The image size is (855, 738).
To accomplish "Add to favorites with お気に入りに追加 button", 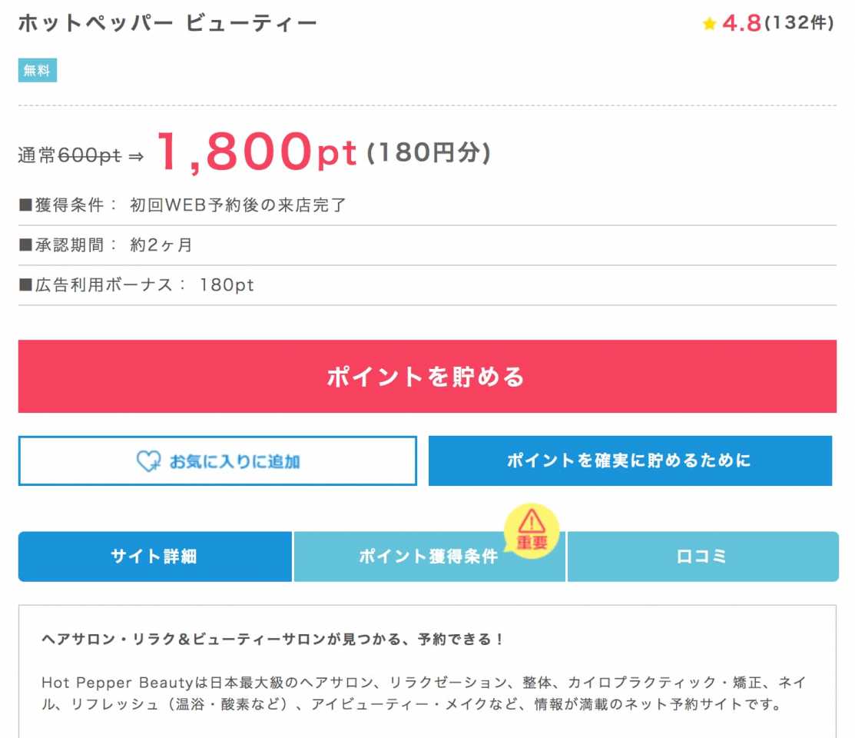I will [x=217, y=460].
